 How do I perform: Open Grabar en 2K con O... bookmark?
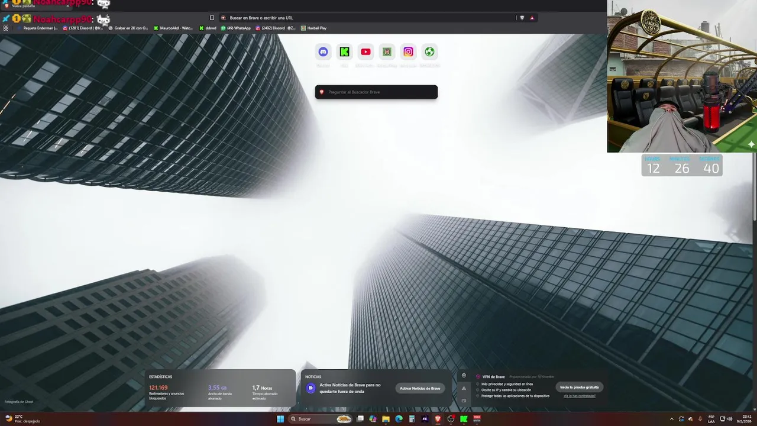point(128,28)
